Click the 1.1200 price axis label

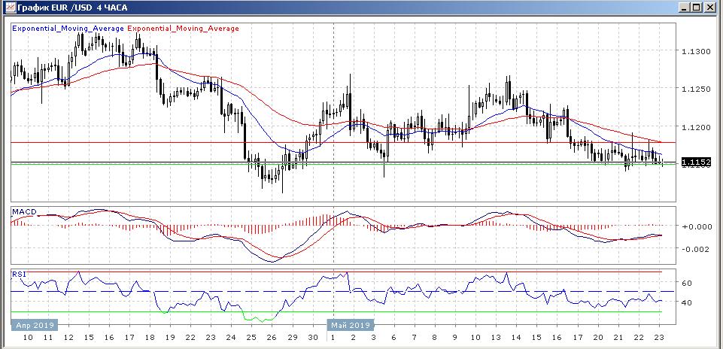coord(696,128)
